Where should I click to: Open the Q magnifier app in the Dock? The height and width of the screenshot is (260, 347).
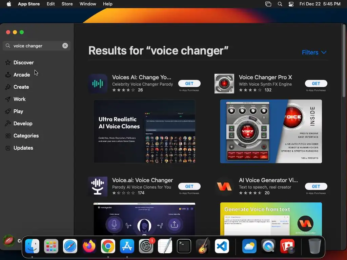pos(268,246)
